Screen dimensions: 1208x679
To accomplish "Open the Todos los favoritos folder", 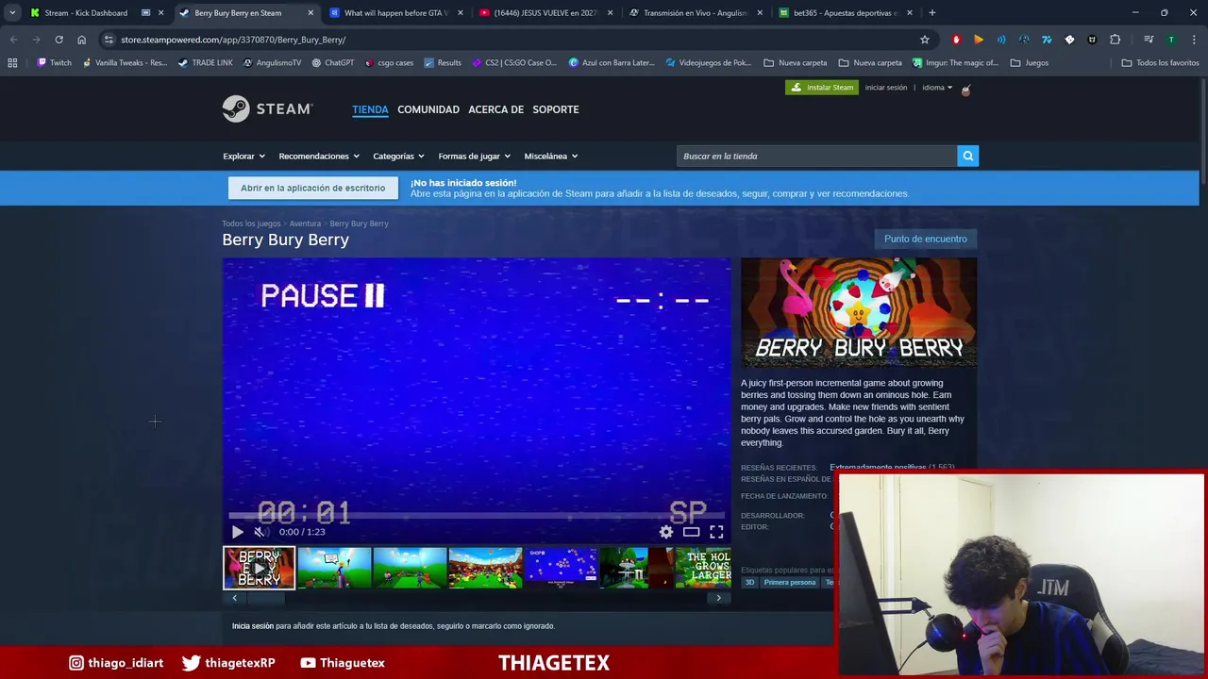I will pos(1160,63).
